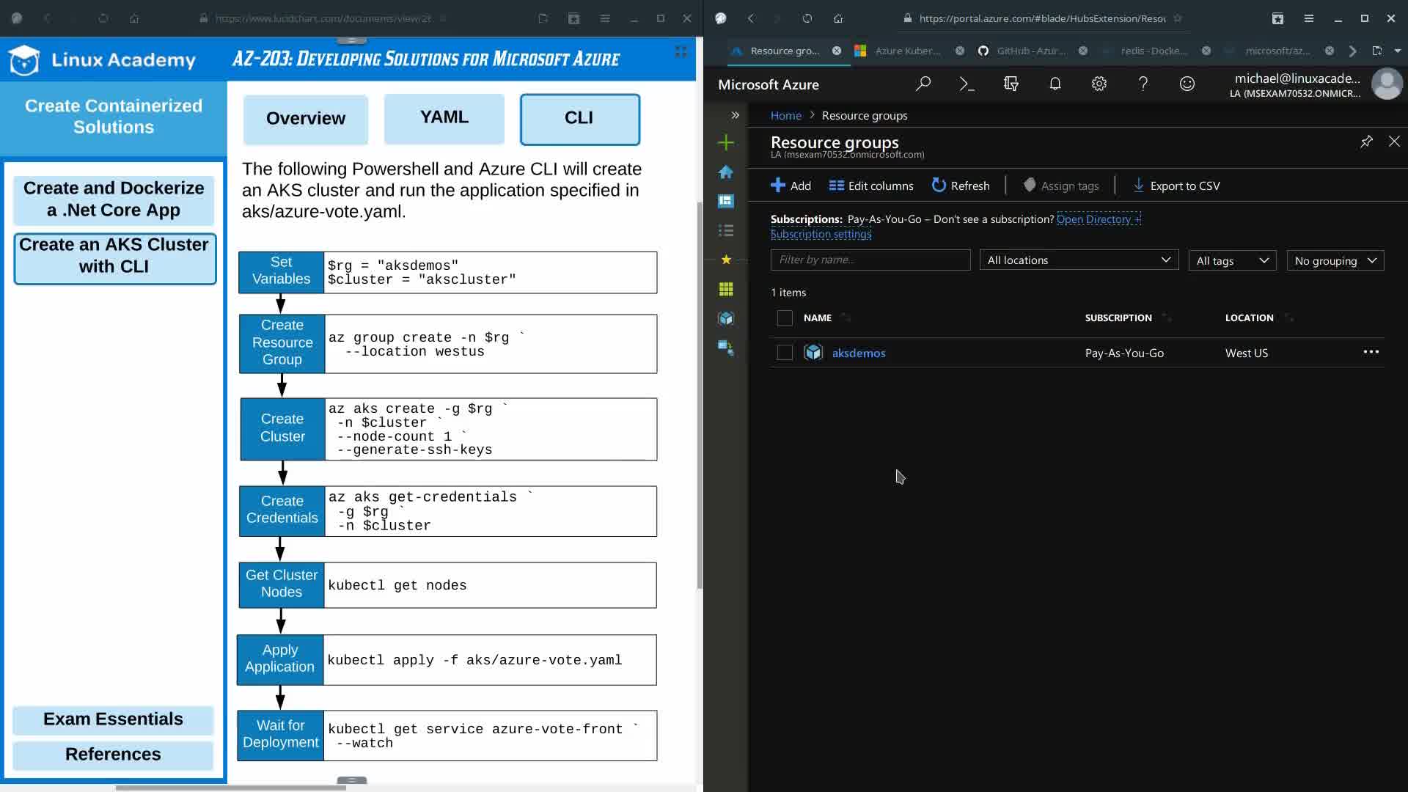Select the Azure Kubernetes browser tab
The height and width of the screenshot is (792, 1408).
(907, 51)
